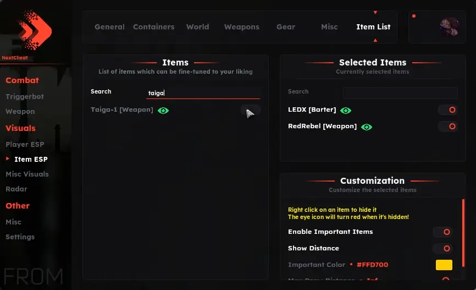Screen dimensions: 476x290
Task: Open the Radar section
Action: click(16, 189)
